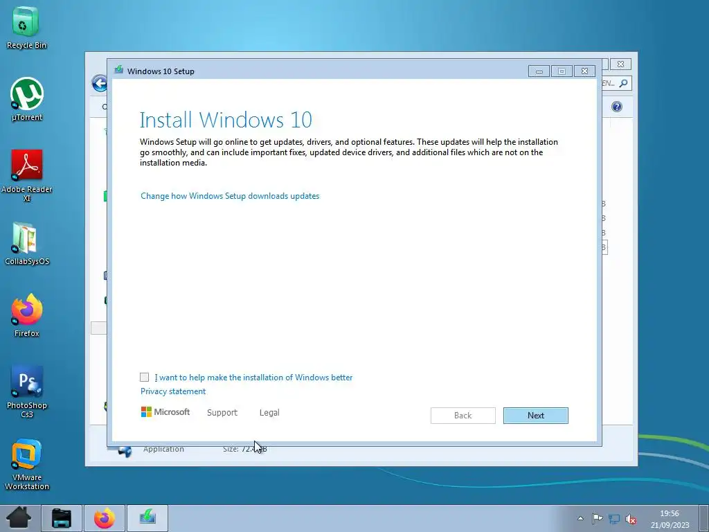The image size is (709, 532).
Task: Show hidden tray icons arrow
Action: click(581, 518)
